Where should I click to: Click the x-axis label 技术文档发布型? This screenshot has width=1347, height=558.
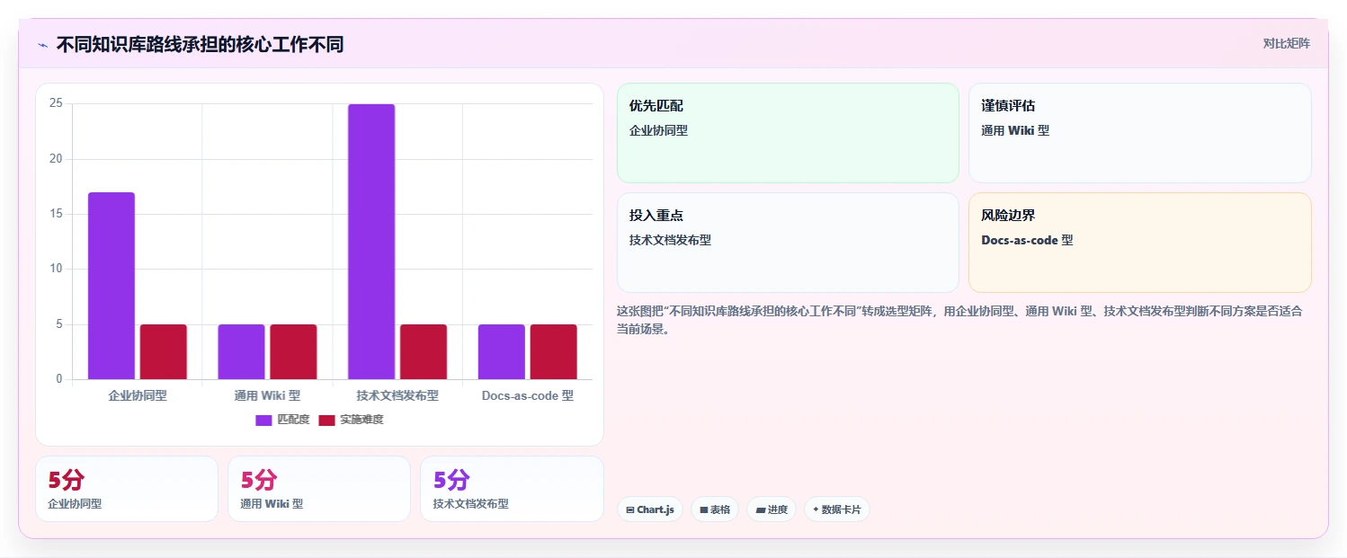point(397,395)
